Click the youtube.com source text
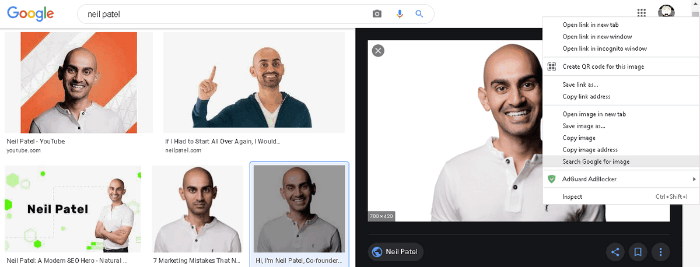The height and width of the screenshot is (267, 700). point(23,150)
